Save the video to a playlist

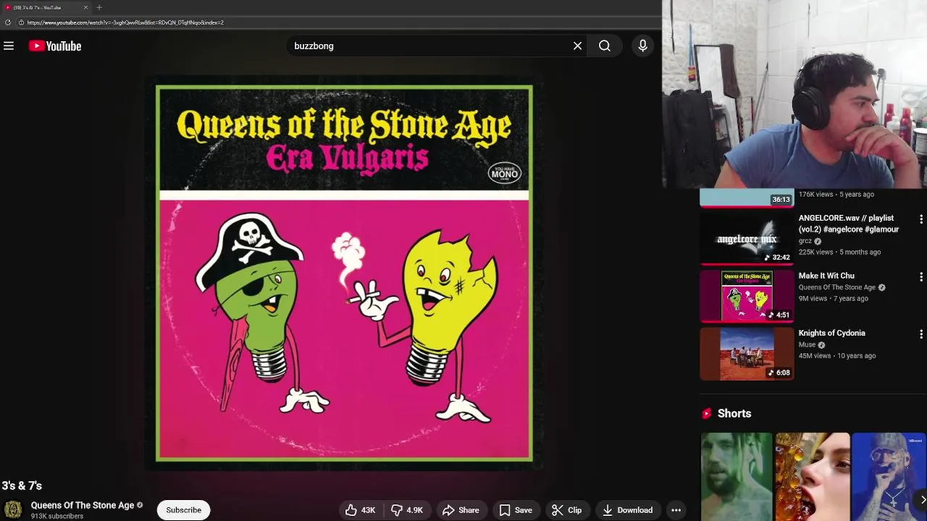(x=516, y=510)
